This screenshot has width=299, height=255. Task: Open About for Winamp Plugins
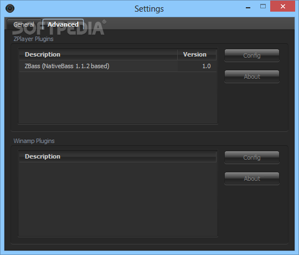(x=252, y=178)
